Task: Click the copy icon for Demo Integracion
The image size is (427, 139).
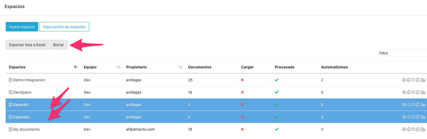Action: coord(418,80)
